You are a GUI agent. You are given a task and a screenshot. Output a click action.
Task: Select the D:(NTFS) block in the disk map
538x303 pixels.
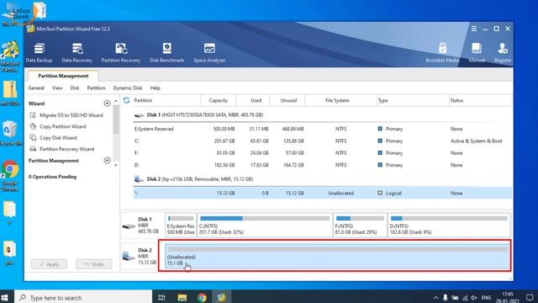click(x=449, y=226)
